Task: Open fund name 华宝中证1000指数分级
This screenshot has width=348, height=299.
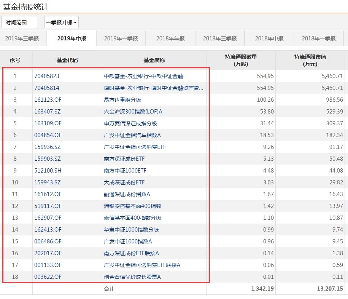Action: click(x=132, y=230)
